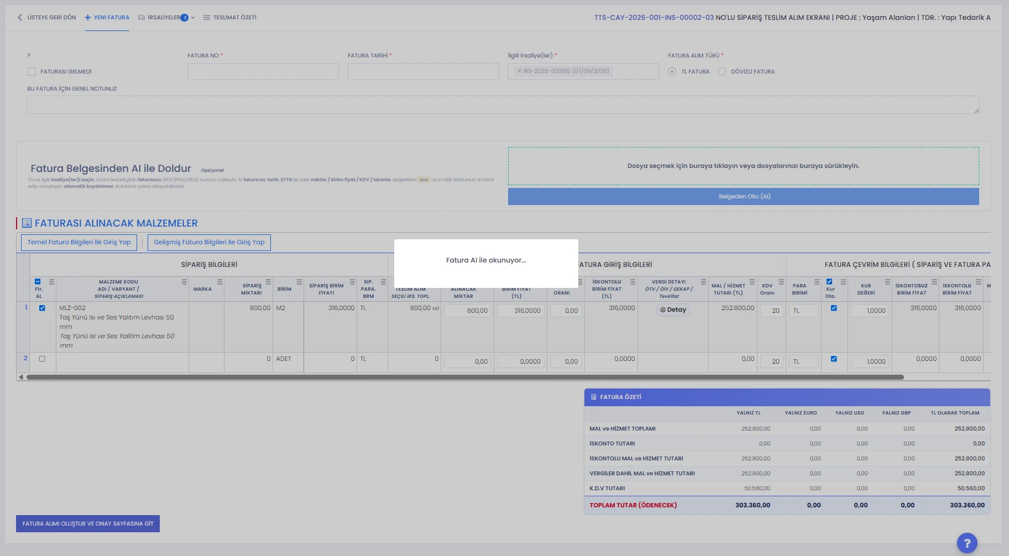Screen dimensions: 1009x556
Task: Open column menu for Sipariş Birim Fiyatı column
Action: 352,282
